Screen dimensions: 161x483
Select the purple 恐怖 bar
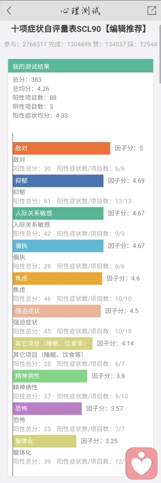tap(47, 409)
